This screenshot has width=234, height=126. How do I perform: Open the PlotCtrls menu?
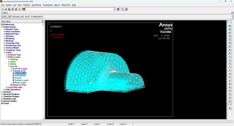tap(26, 5)
